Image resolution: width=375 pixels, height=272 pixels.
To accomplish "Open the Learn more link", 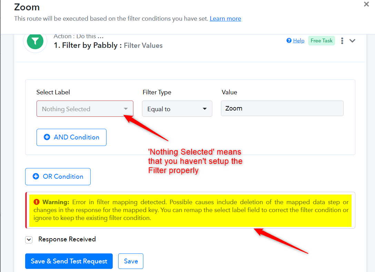I will 225,19.
